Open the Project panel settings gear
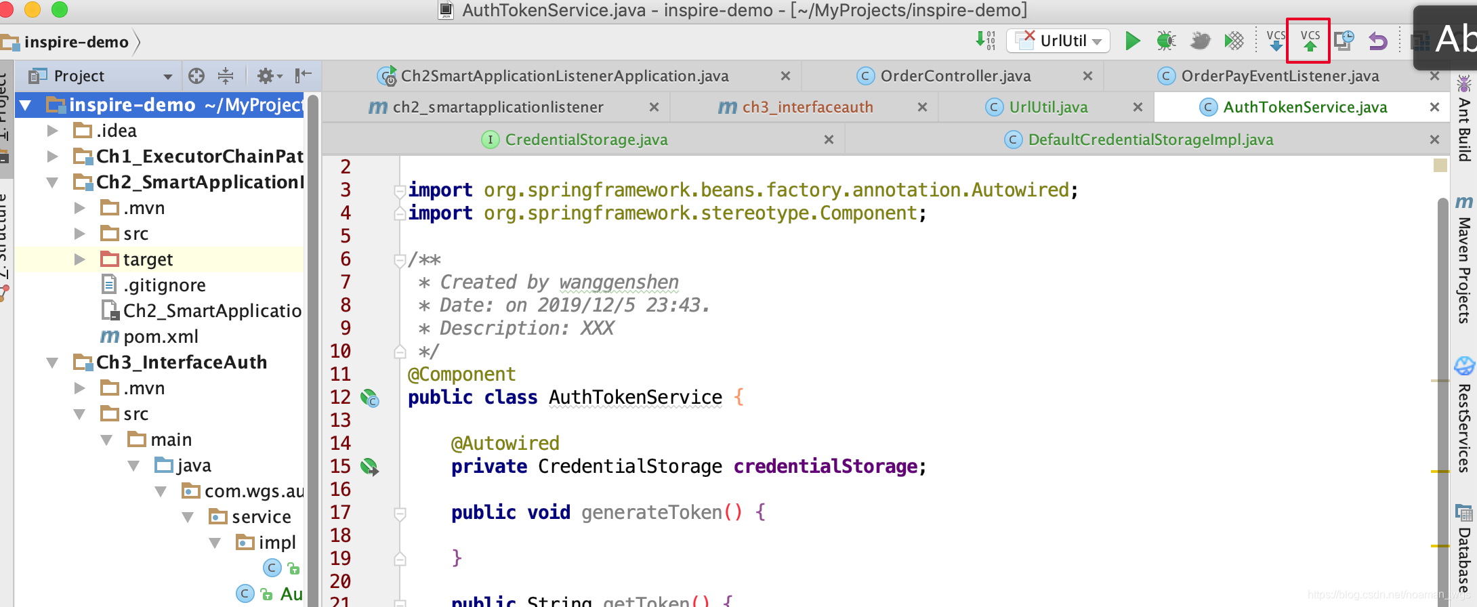Screen dimensions: 1477x607 [269, 76]
